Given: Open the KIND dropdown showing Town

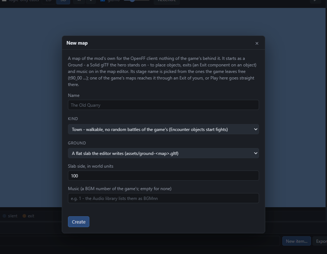Looking at the screenshot, I should (x=163, y=129).
